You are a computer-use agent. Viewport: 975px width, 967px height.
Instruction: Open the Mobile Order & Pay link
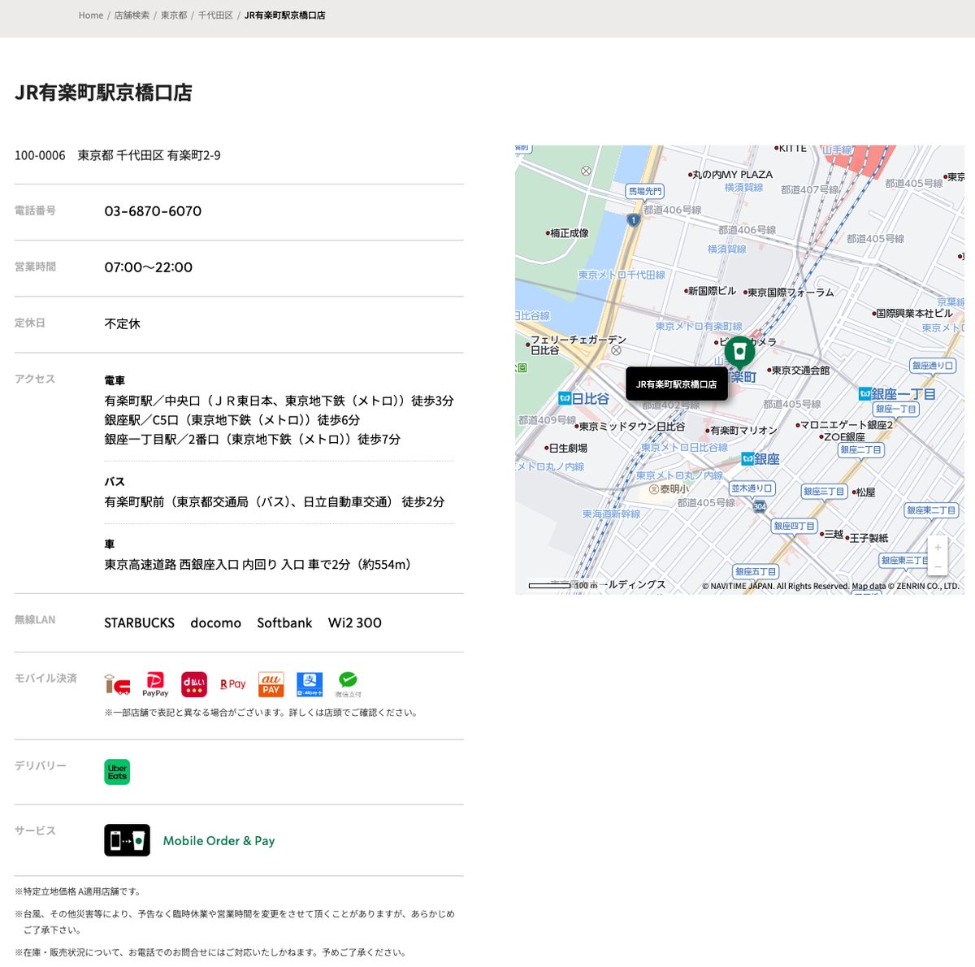[x=219, y=841]
